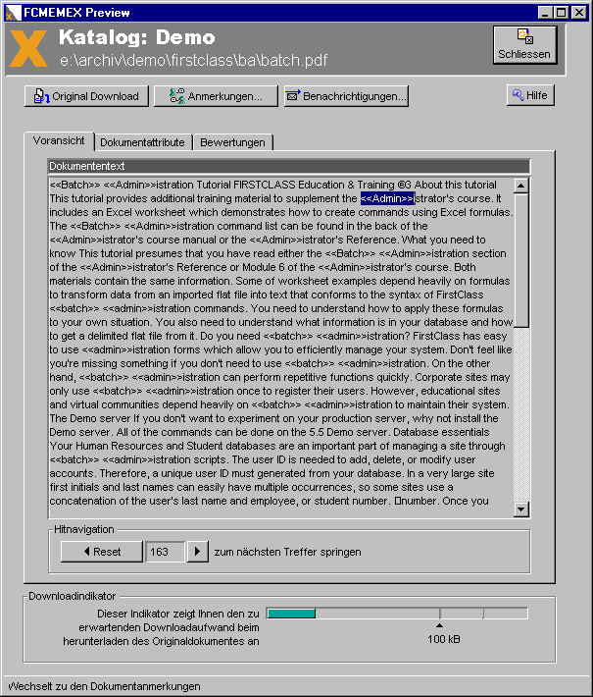Click the document text scrollbar down arrow
593x697 pixels.
(521, 509)
